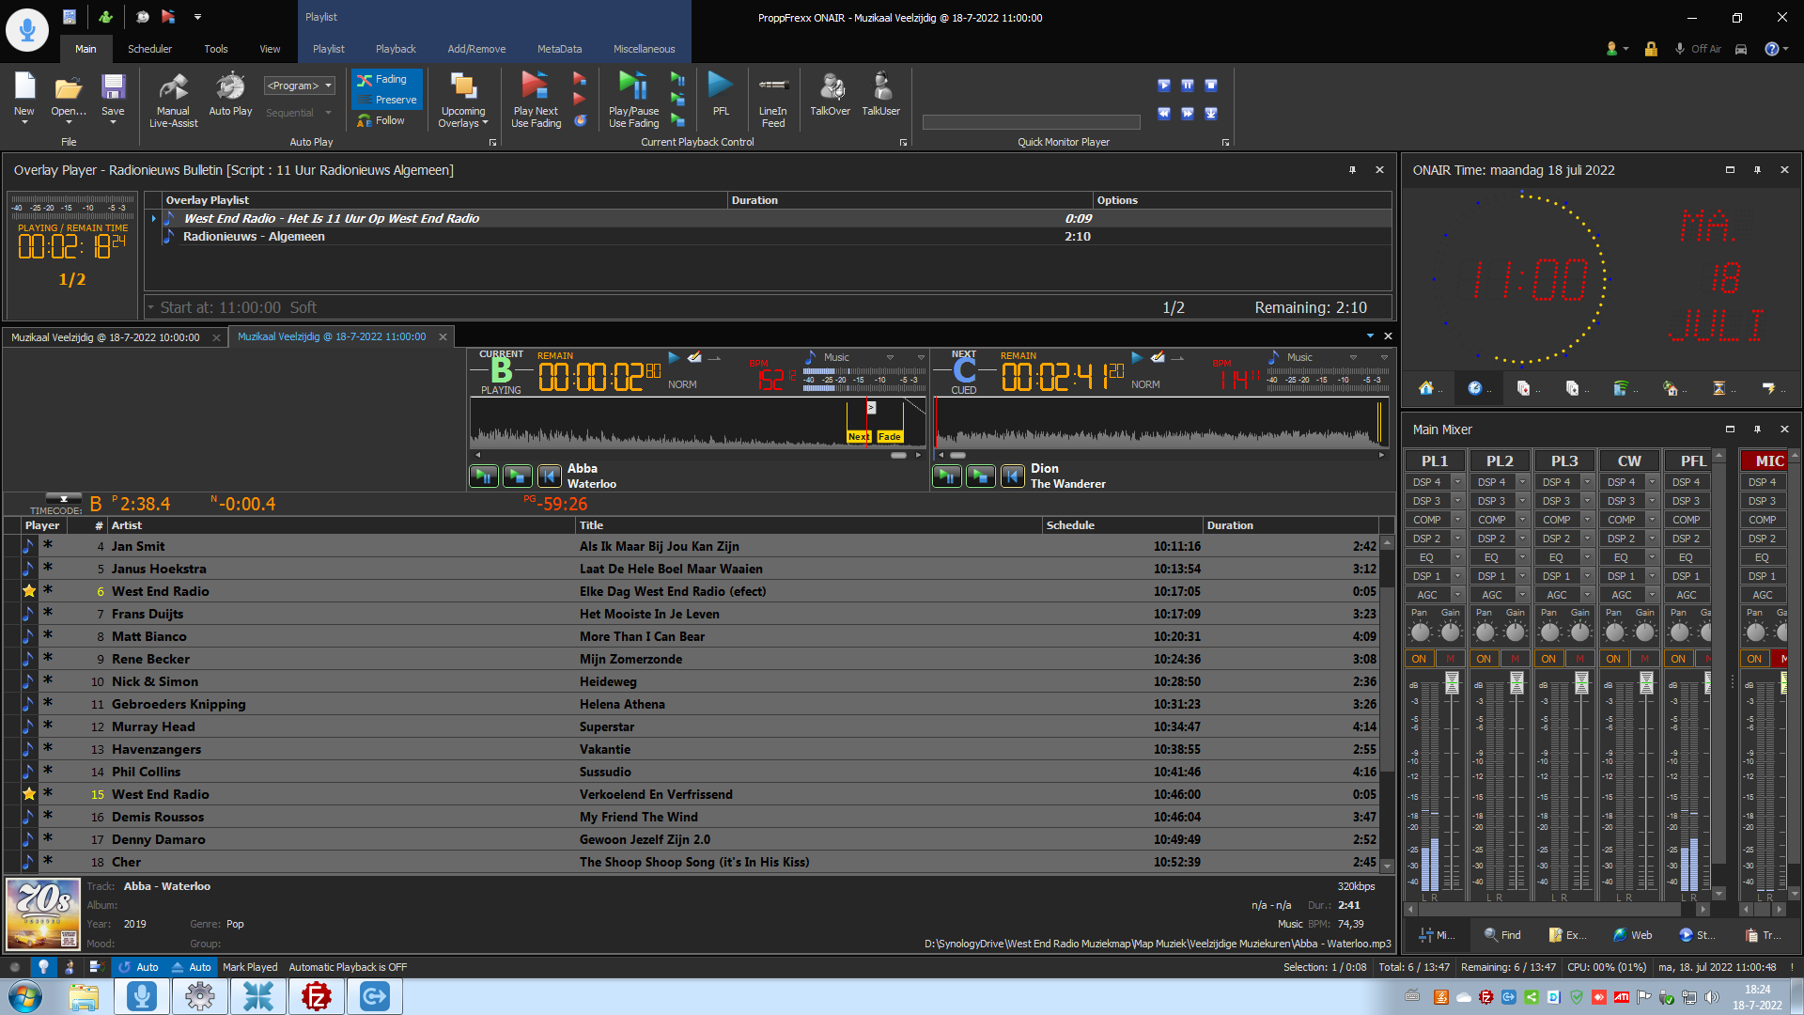
Task: Open the AGC dropdown arrow on CW
Action: click(x=1652, y=595)
